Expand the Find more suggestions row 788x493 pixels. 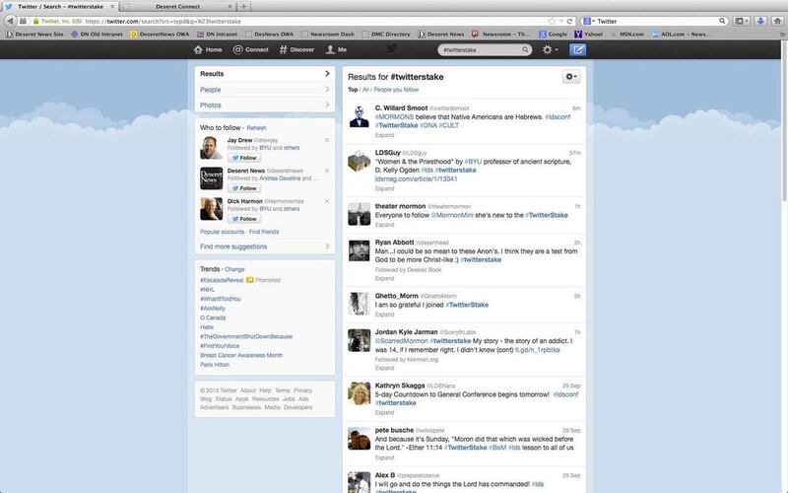click(x=264, y=246)
